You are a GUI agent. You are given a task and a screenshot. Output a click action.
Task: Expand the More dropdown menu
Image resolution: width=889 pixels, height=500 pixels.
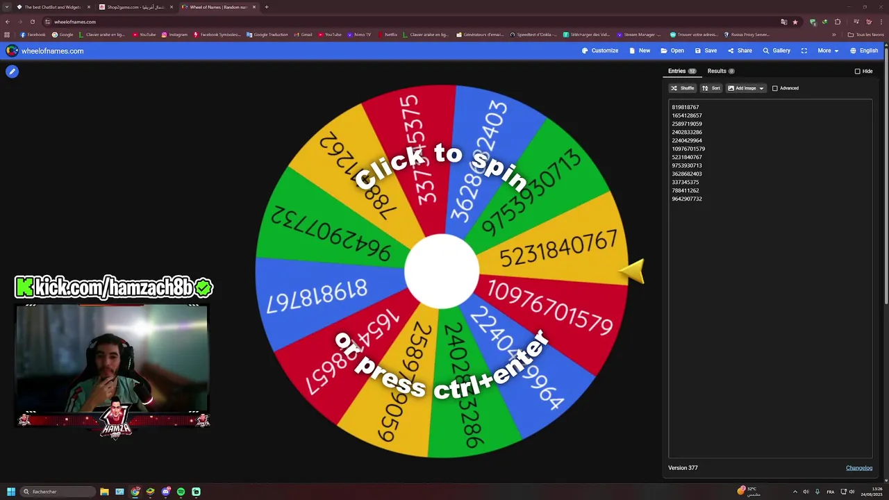tap(828, 51)
